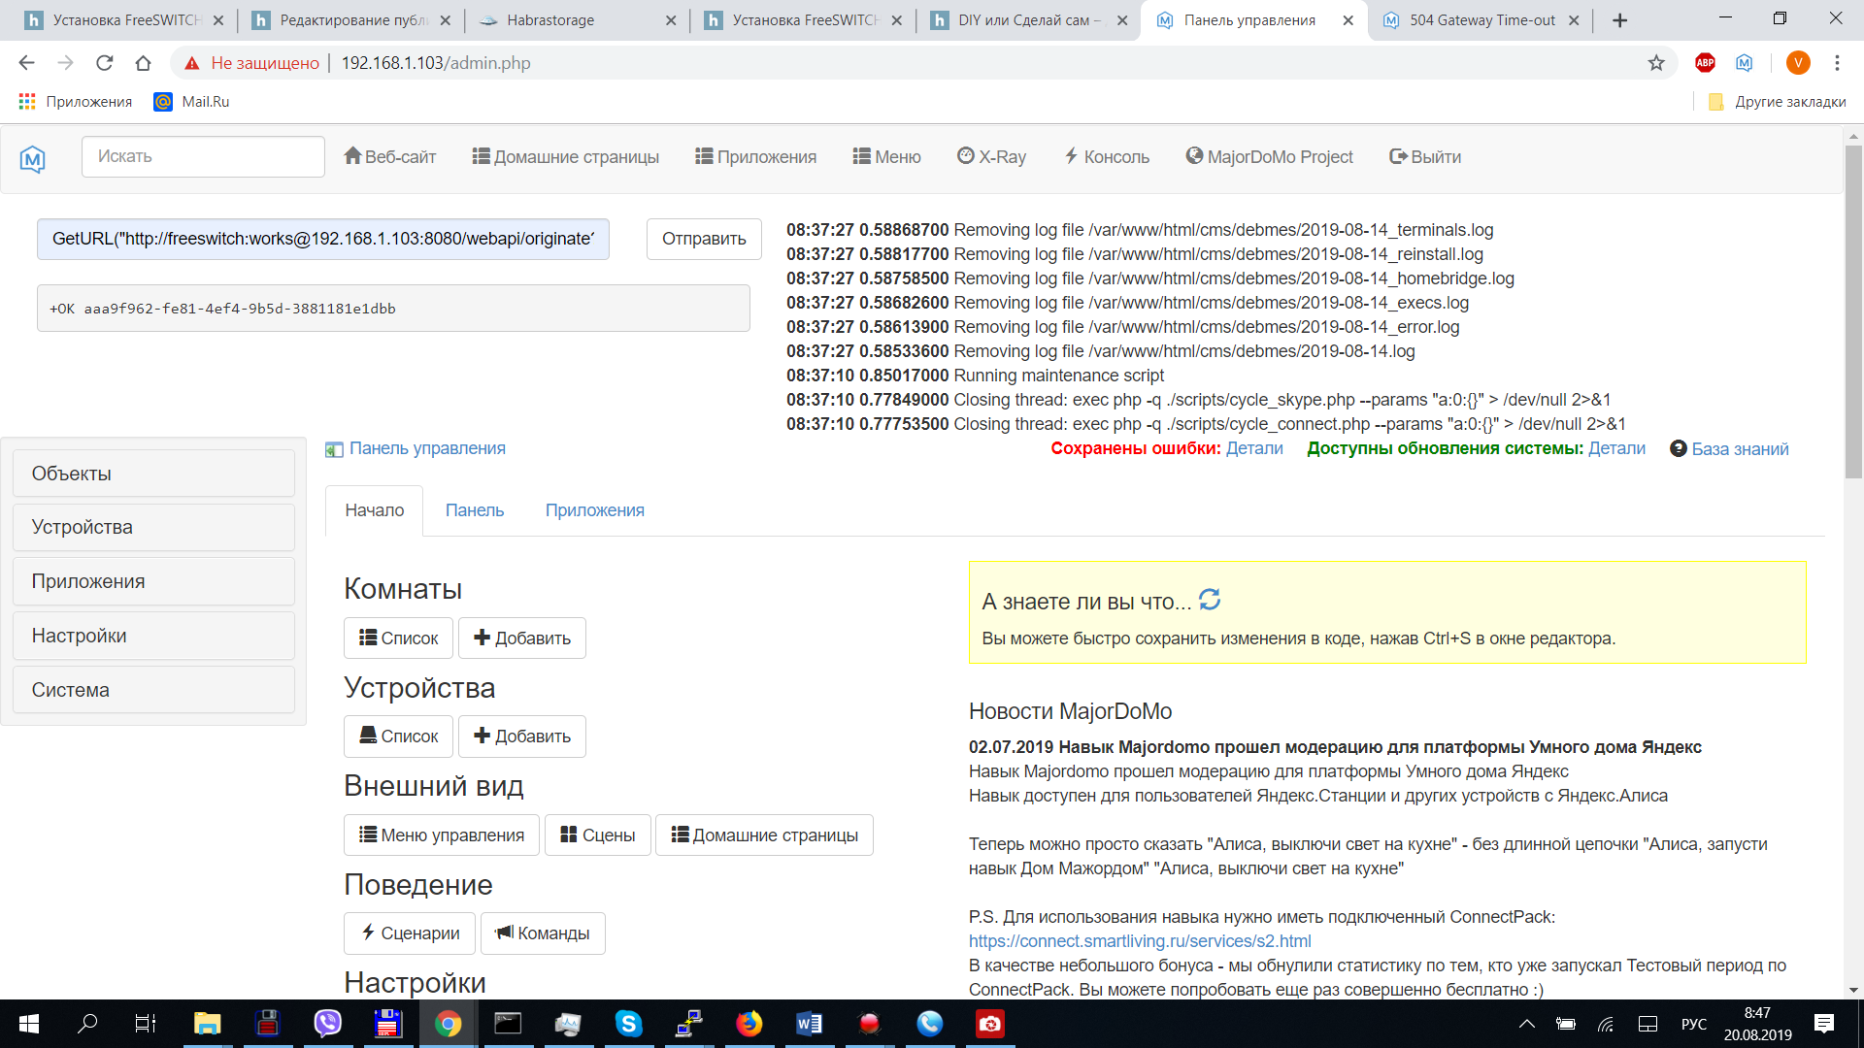
Task: Open Детали for saved errors
Action: coord(1254,449)
